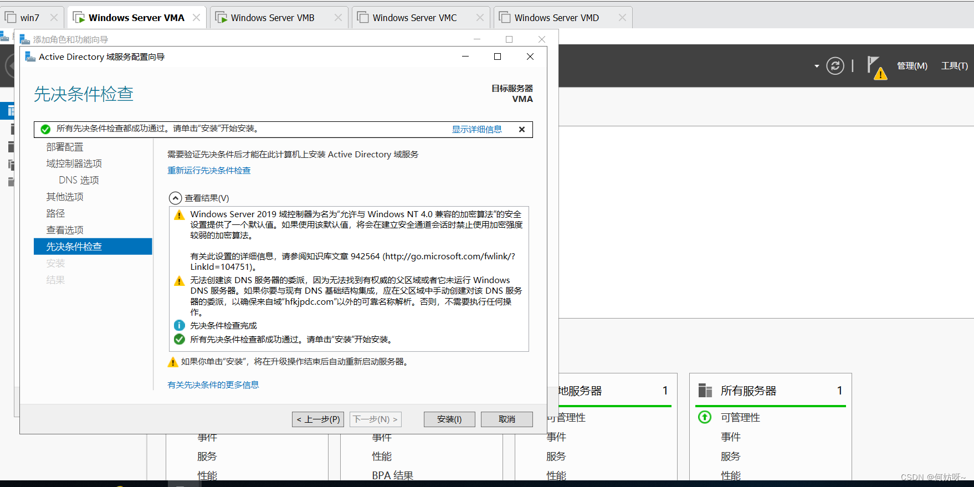Open 显示详细信息 details link
This screenshot has width=974, height=487.
tap(476, 130)
